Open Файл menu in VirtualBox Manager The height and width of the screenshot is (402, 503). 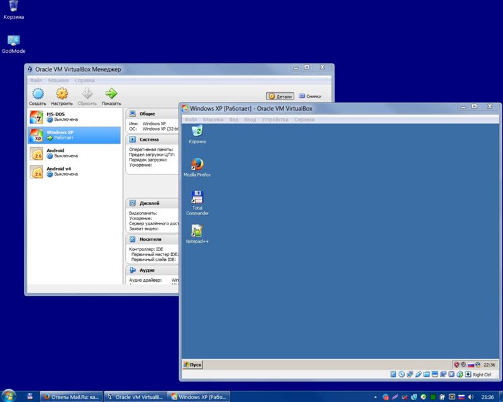point(36,80)
